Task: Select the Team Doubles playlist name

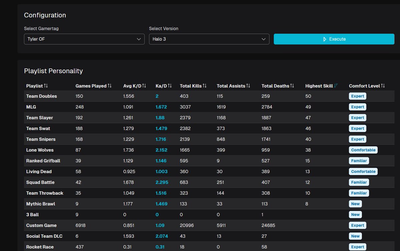Action: click(42, 96)
